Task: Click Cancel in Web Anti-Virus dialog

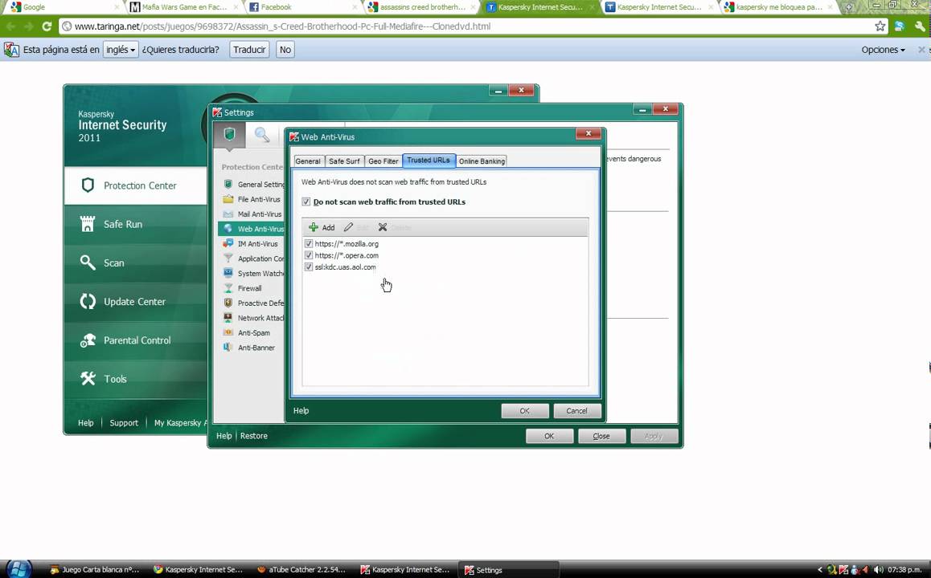Action: point(576,411)
